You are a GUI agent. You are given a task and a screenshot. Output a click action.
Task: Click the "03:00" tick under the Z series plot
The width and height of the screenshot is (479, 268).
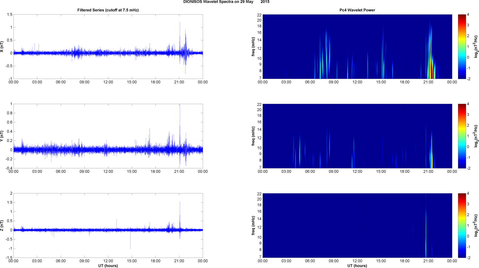point(37,261)
